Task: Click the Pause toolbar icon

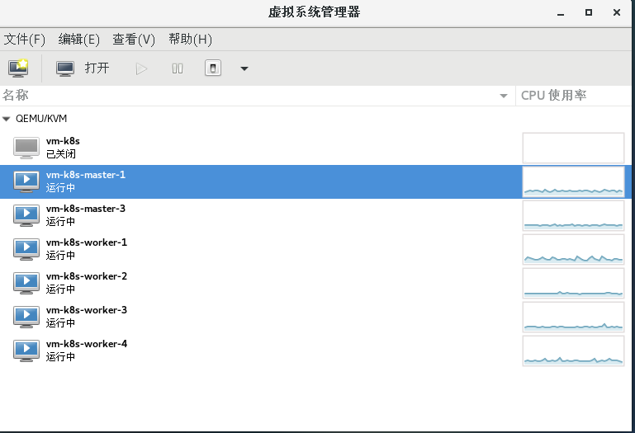Action: [178, 68]
